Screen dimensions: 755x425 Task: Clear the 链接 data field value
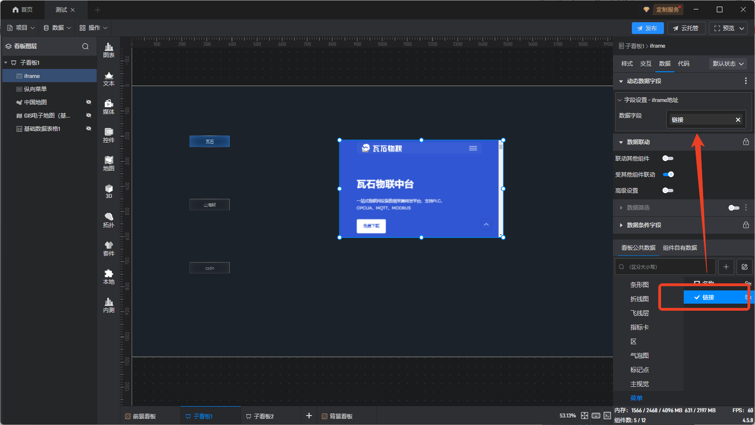[738, 120]
